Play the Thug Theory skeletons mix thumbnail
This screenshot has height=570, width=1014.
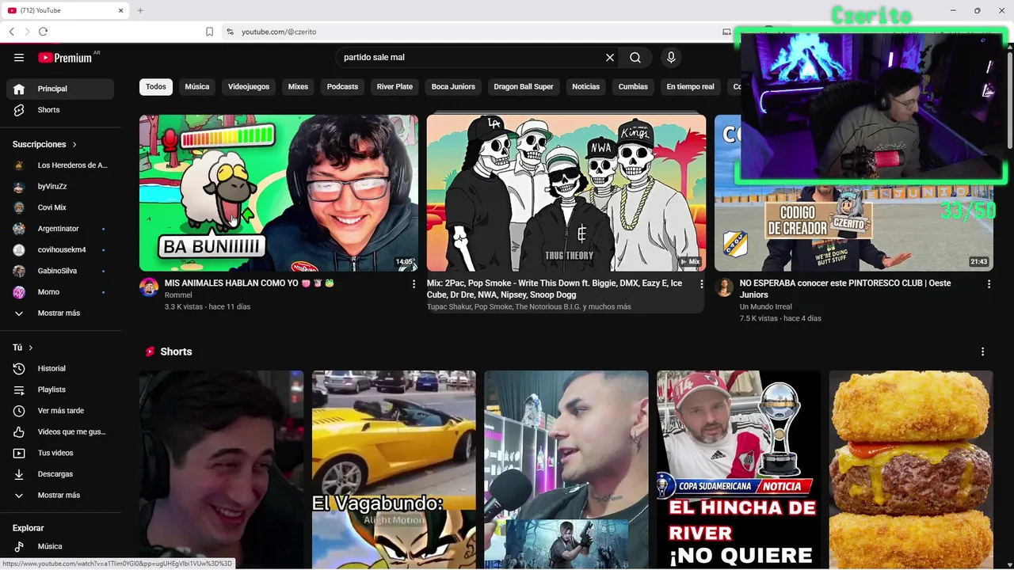pos(566,193)
